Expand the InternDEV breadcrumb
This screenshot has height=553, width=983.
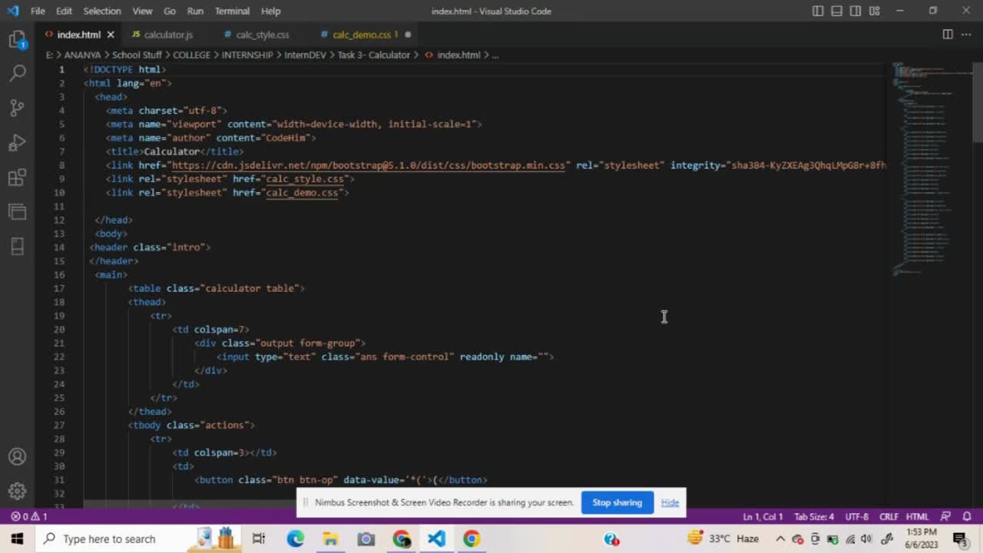305,55
